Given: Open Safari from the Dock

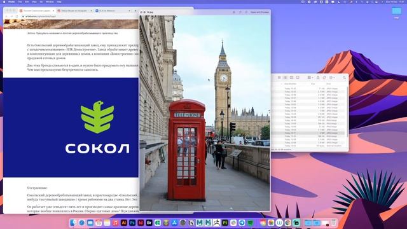Looking at the screenshot, I should [81, 223].
